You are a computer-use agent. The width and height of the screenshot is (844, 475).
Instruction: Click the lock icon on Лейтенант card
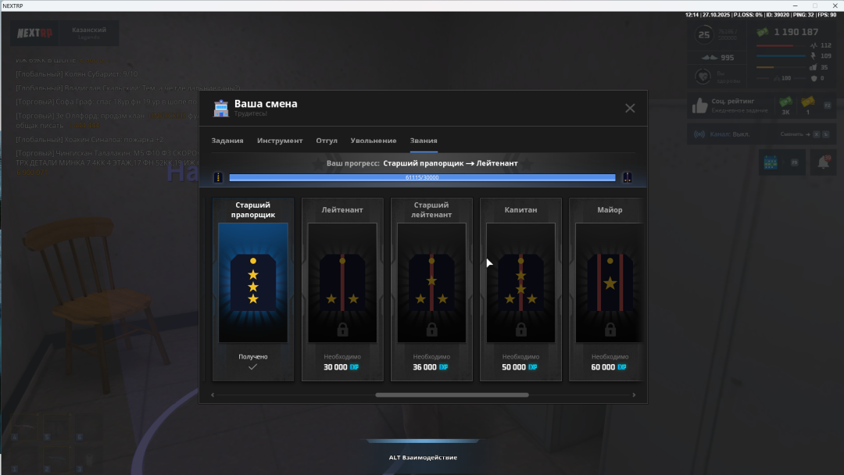[342, 330]
